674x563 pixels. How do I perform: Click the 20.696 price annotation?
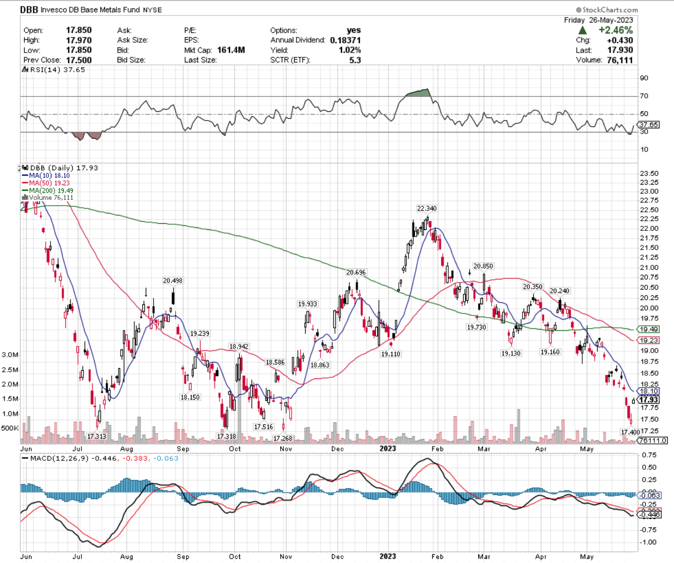coord(356,273)
